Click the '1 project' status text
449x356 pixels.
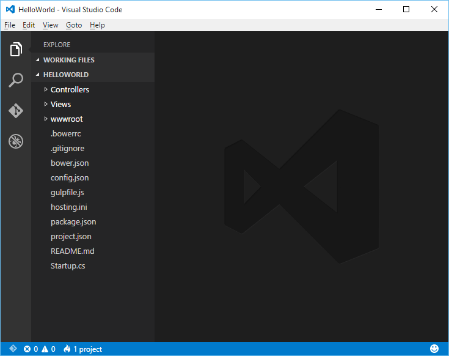[87, 349]
